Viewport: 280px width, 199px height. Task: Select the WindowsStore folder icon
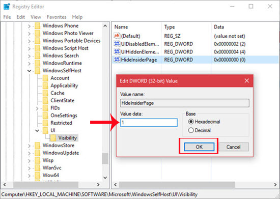pyautogui.click(x=37, y=146)
